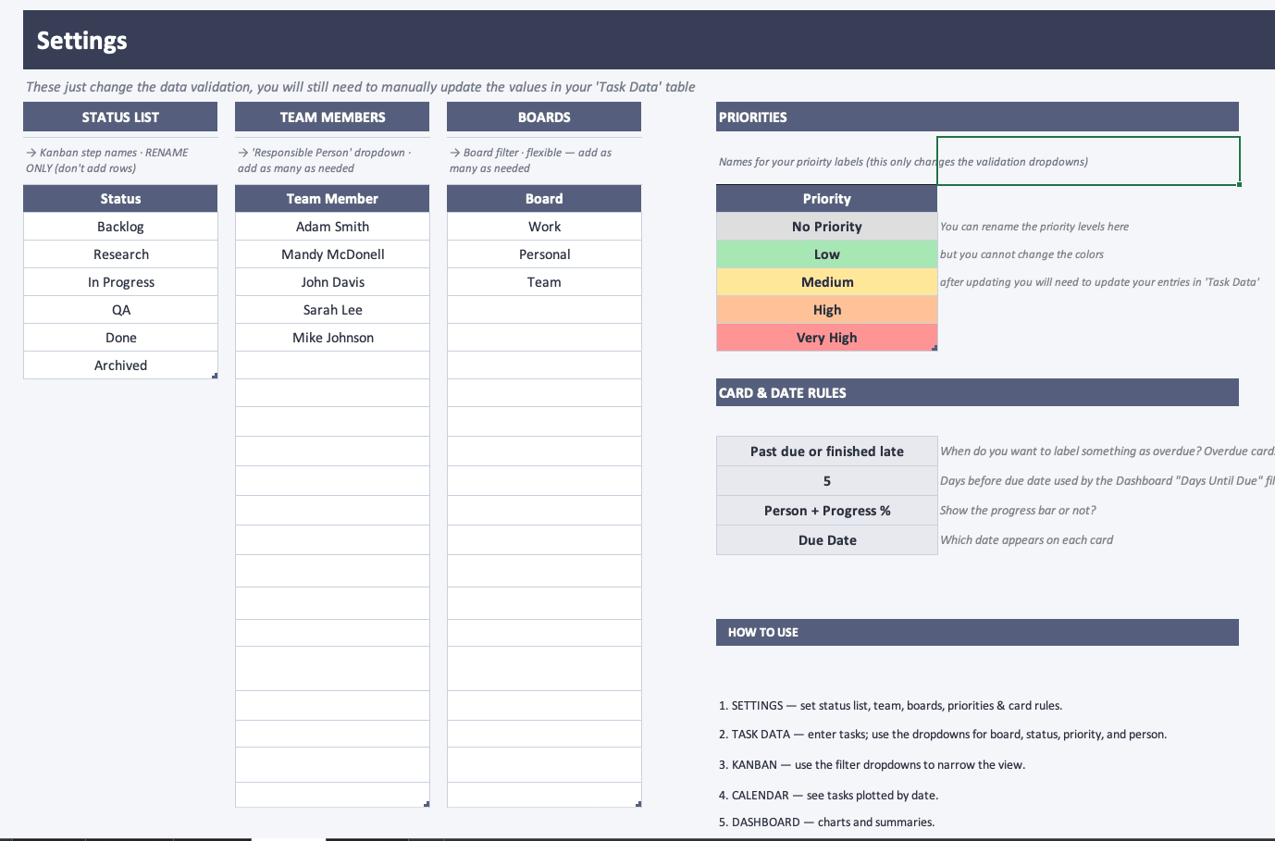This screenshot has height=841, width=1275.
Task: Click instruction step 2 about TASK DATA
Action: pyautogui.click(x=943, y=735)
